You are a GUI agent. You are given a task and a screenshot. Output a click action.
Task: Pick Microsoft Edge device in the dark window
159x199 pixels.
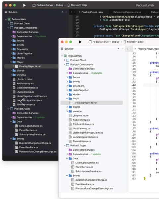click(78, 5)
